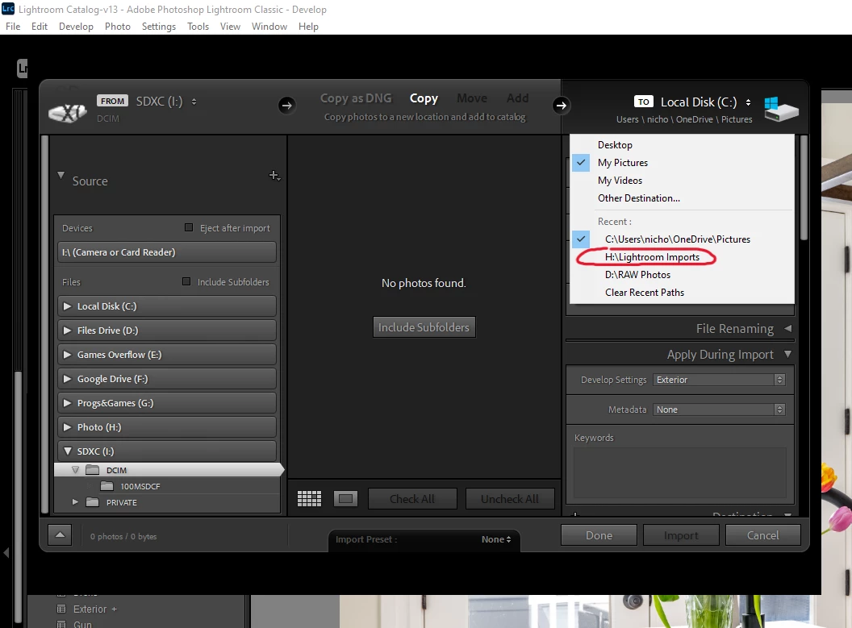The height and width of the screenshot is (628, 852).
Task: Click the PRIVATE folder icon
Action: 92,502
